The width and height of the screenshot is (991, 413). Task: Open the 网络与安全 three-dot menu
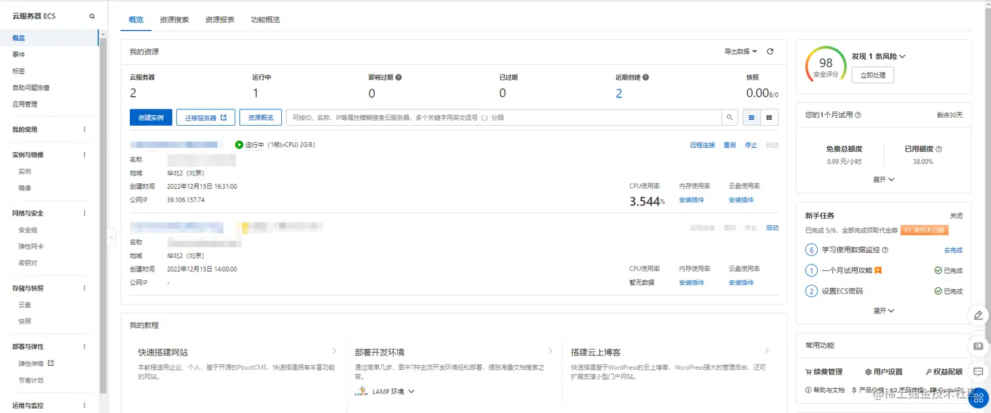[84, 213]
